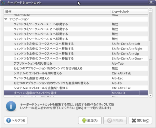The image size is (156, 128).
Task: Click the Shift+Ctrl+Alt+Right shortcut value
Action: [127, 49]
